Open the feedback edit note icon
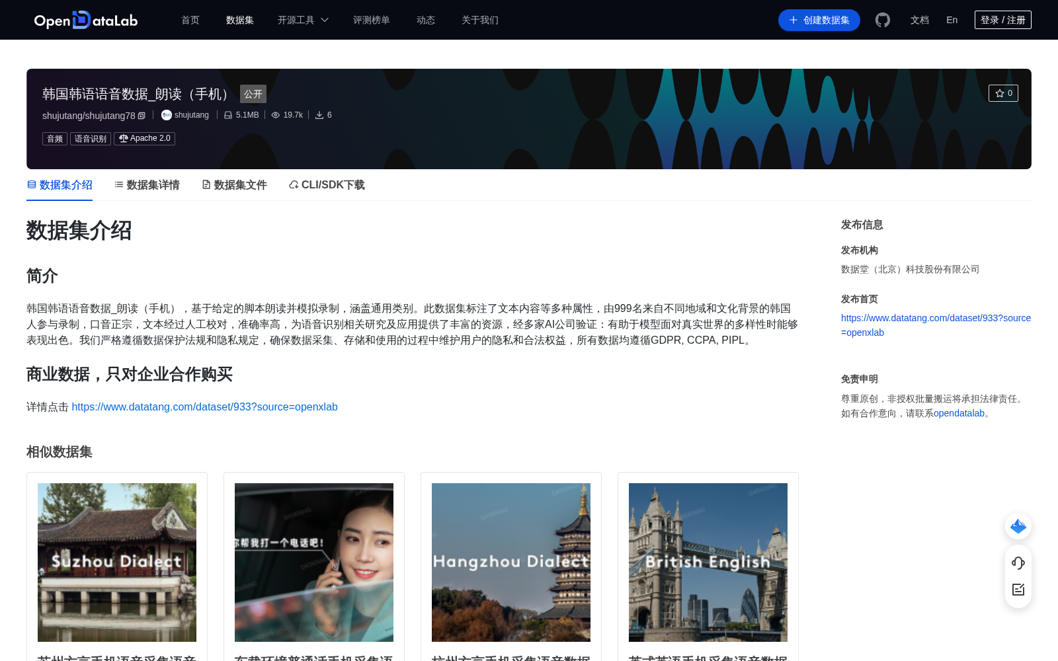 click(1018, 590)
